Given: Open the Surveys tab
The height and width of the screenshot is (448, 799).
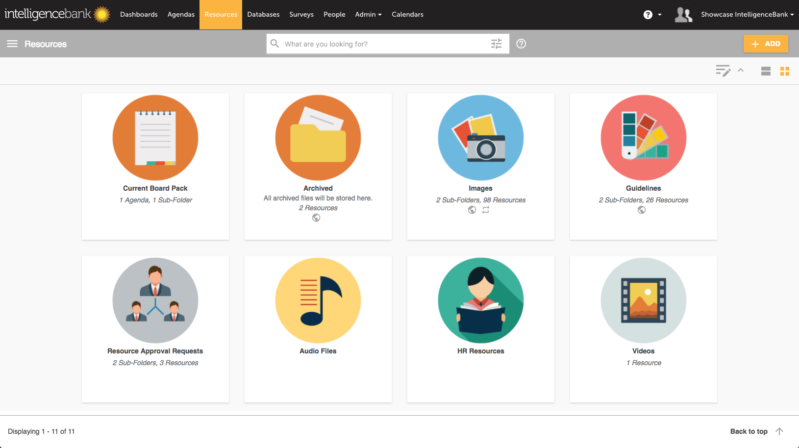Looking at the screenshot, I should [301, 14].
